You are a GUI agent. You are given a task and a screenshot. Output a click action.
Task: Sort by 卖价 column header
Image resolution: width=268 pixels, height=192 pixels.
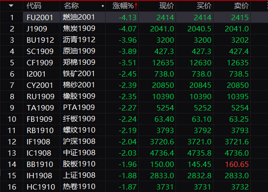click(241, 6)
